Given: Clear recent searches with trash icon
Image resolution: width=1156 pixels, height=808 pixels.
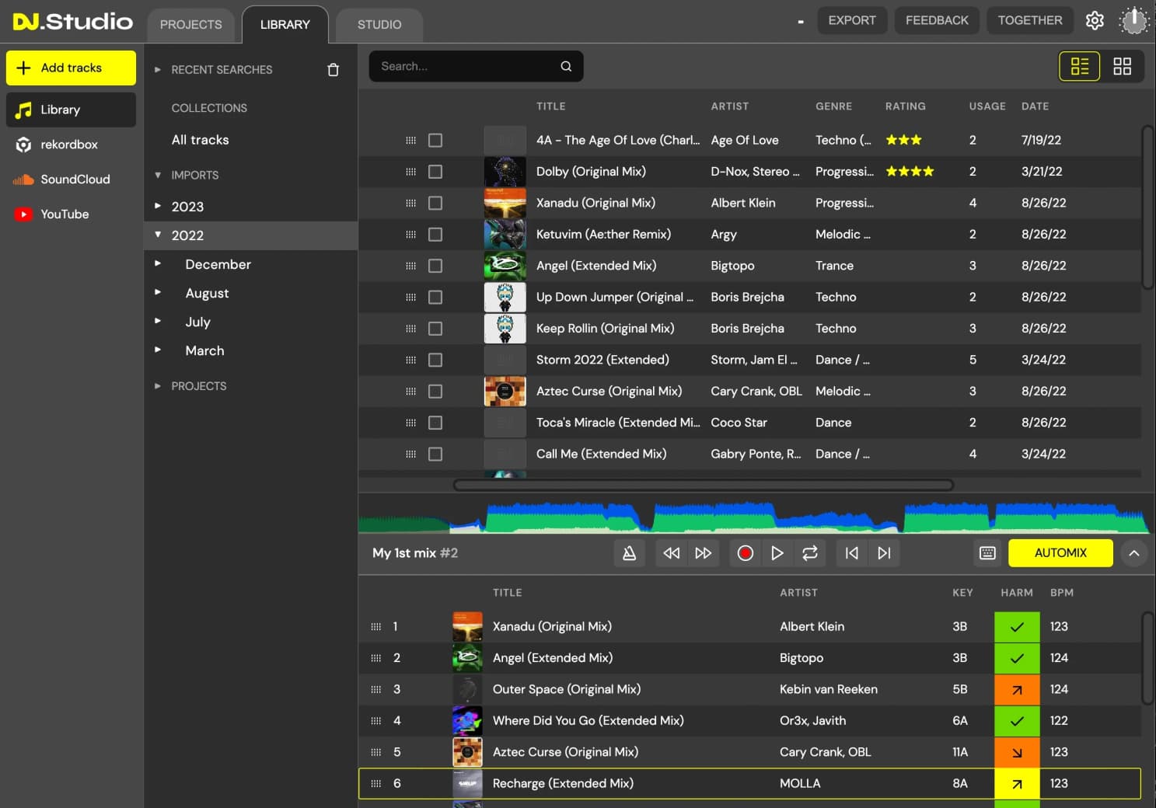Looking at the screenshot, I should [x=334, y=70].
